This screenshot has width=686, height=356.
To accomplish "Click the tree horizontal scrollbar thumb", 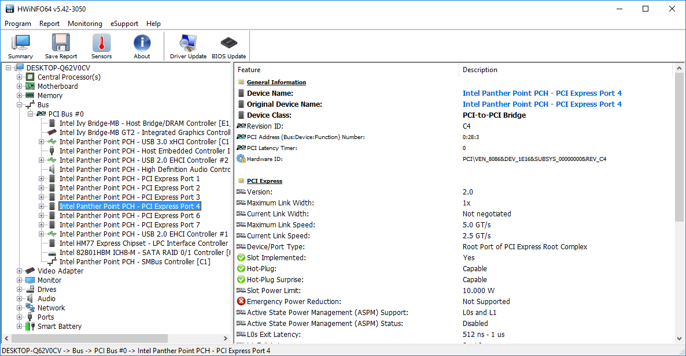I will (x=90, y=339).
